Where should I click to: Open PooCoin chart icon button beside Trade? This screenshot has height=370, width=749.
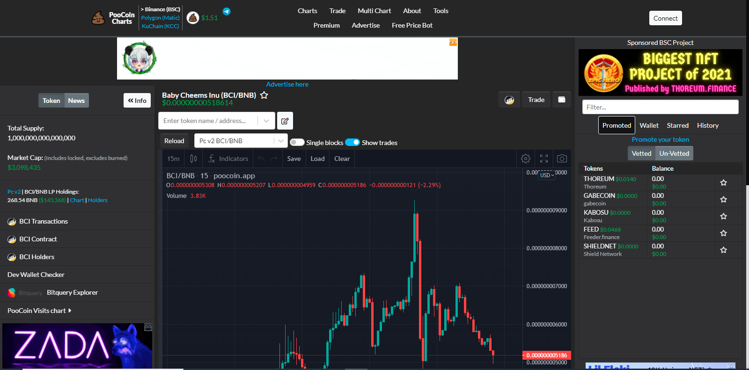click(509, 100)
